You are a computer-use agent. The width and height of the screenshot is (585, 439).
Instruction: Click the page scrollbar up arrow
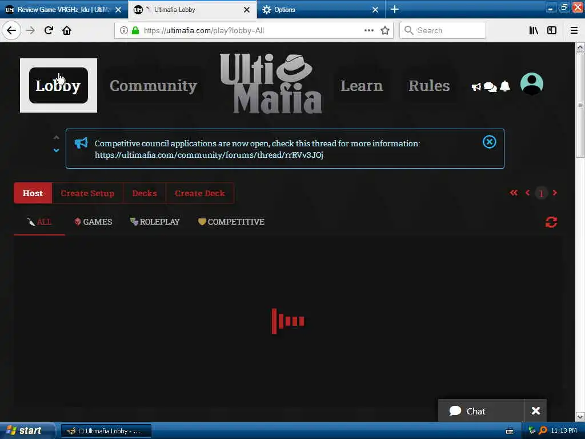pos(580,47)
